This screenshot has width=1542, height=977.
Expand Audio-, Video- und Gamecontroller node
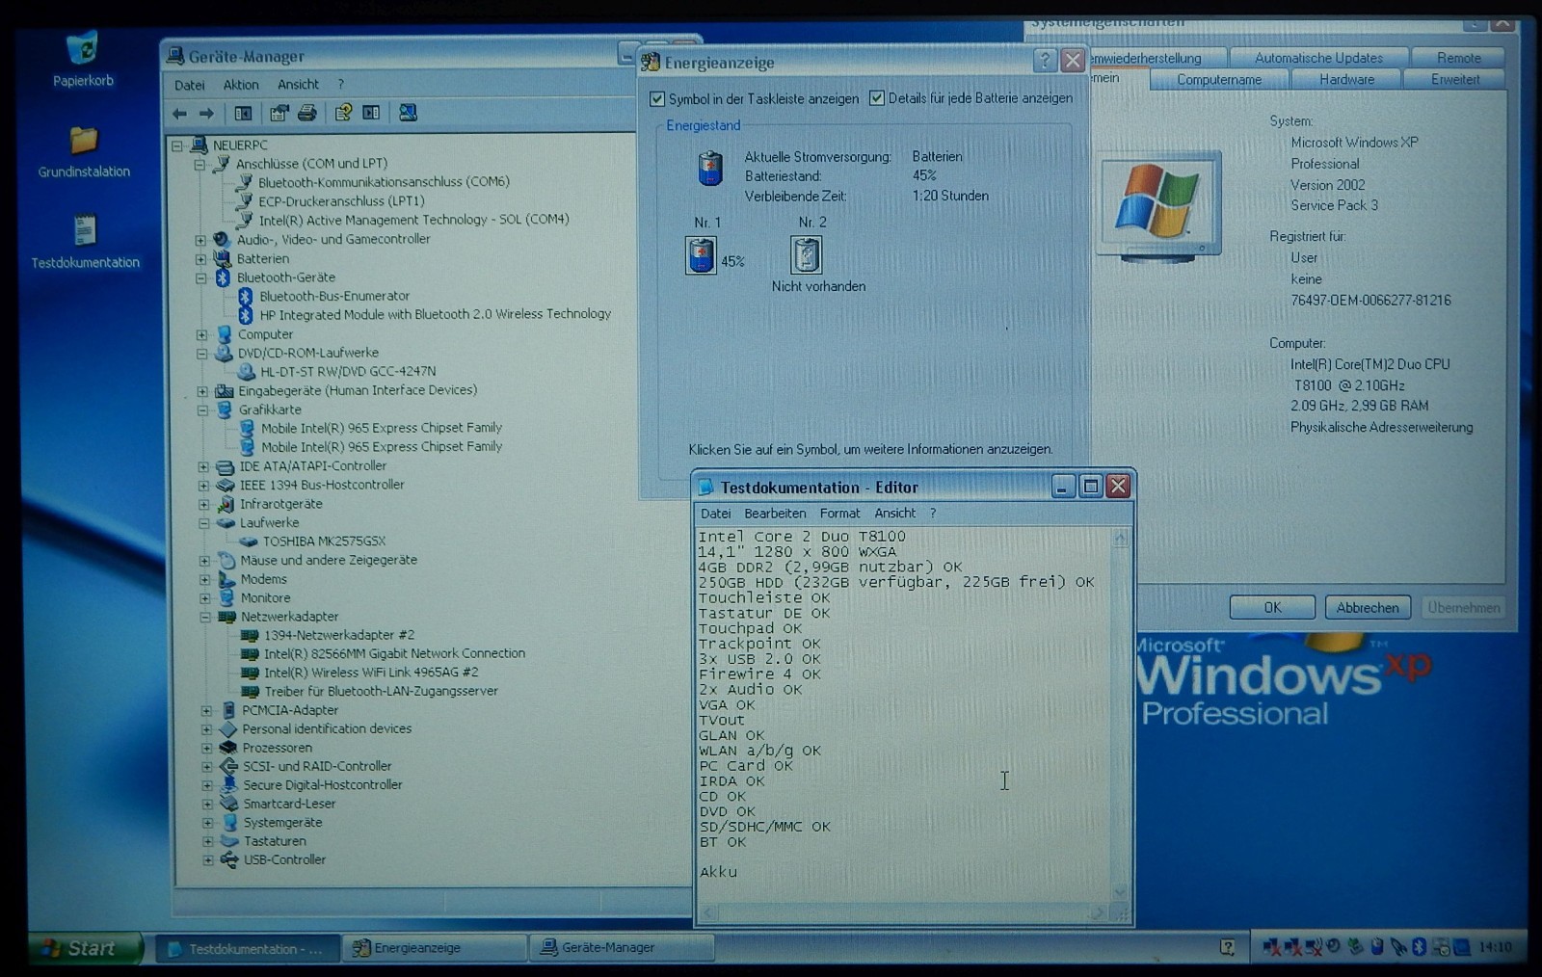click(x=200, y=240)
